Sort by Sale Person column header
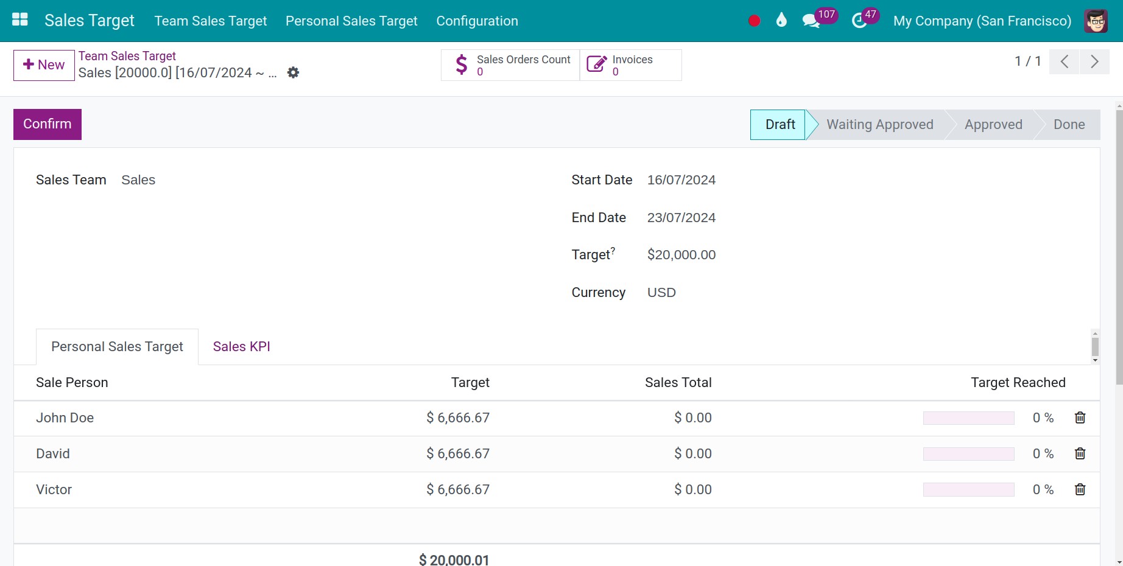 coord(72,383)
